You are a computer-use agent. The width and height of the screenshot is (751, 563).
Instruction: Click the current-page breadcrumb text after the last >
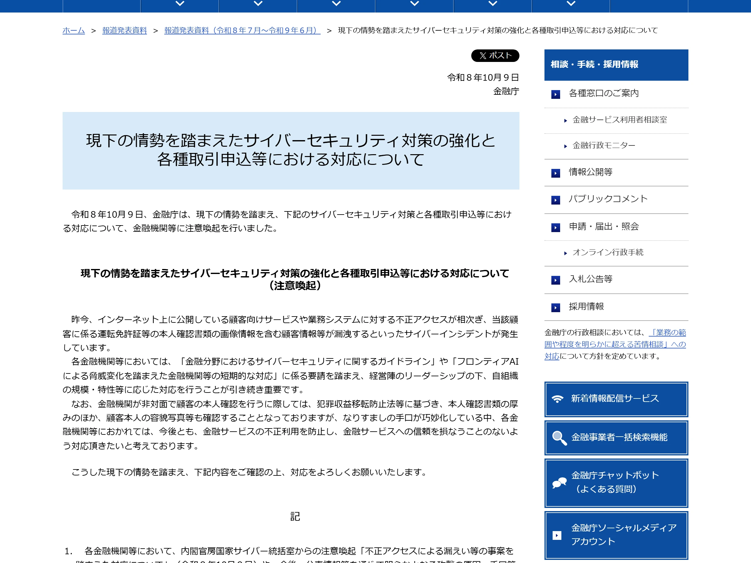coord(498,31)
